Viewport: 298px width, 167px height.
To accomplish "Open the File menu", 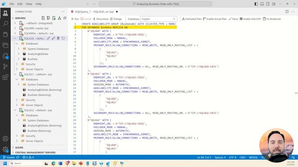I will (x=12, y=4).
